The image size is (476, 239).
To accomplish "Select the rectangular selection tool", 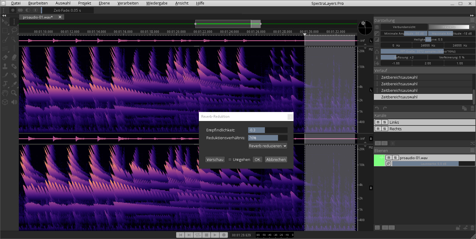I will point(5,30).
